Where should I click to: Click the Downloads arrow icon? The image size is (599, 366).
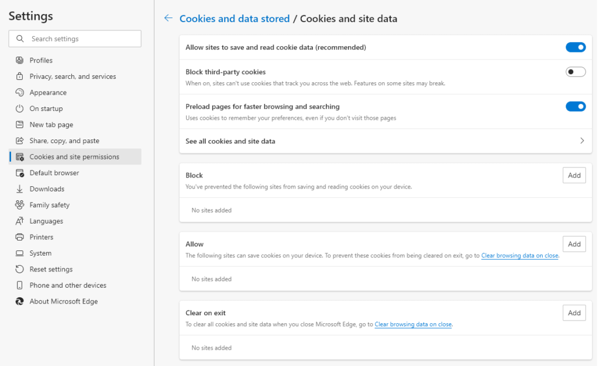19,189
